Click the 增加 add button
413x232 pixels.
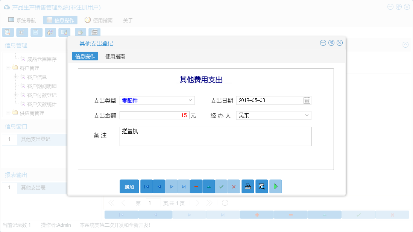pos(129,186)
